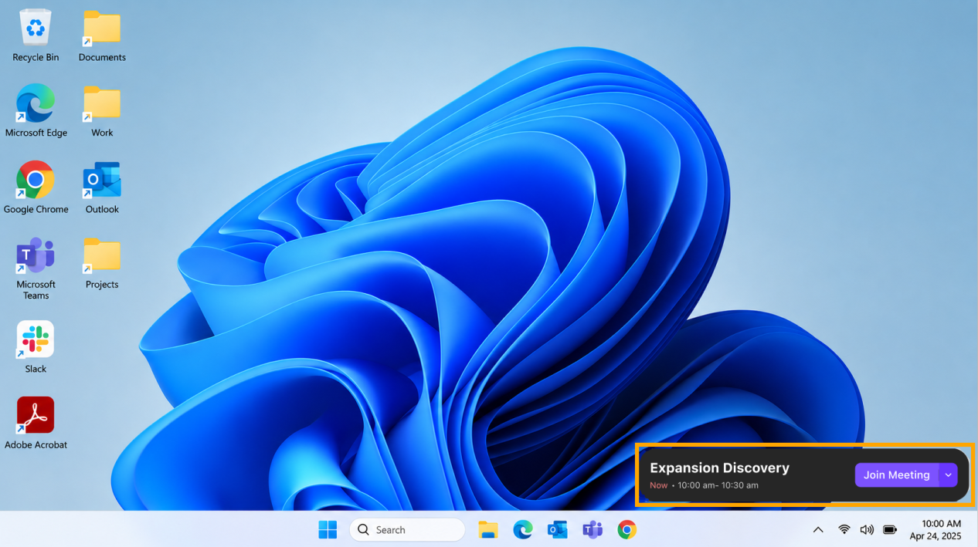This screenshot has width=978, height=547.
Task: Click the taskbar Search box
Action: [x=407, y=530]
